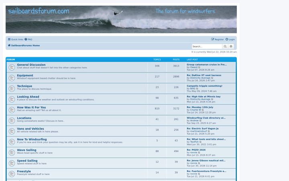Viewport: 289px width, 181px height.
Task: Open last post 'Re: Jenna Gibson nautical mil...'
Action: 206,160
